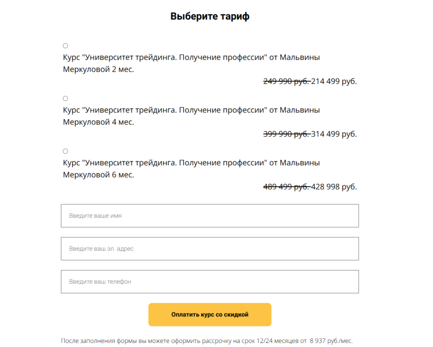The width and height of the screenshot is (433, 347).
Task: Click the crossed-out price 249 990 руб.
Action: coord(286,81)
